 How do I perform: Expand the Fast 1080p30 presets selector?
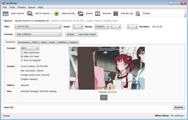pos(39,34)
